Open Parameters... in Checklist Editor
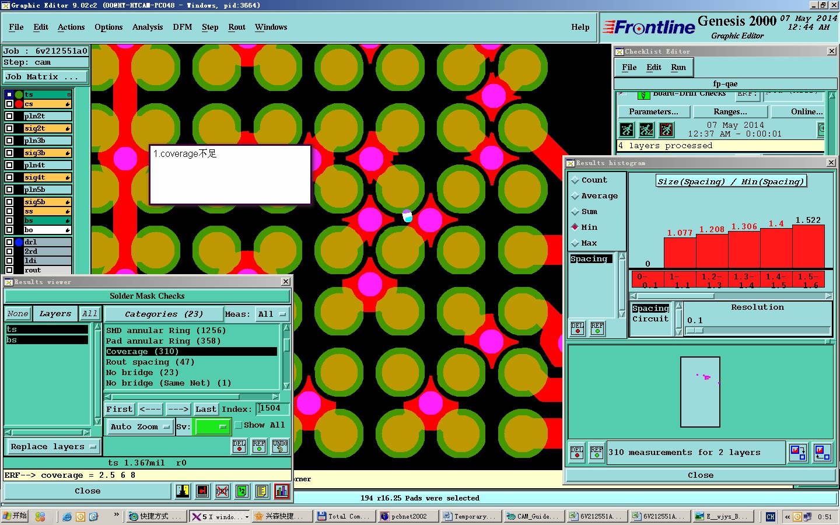Image resolution: width=840 pixels, height=525 pixels. [653, 111]
